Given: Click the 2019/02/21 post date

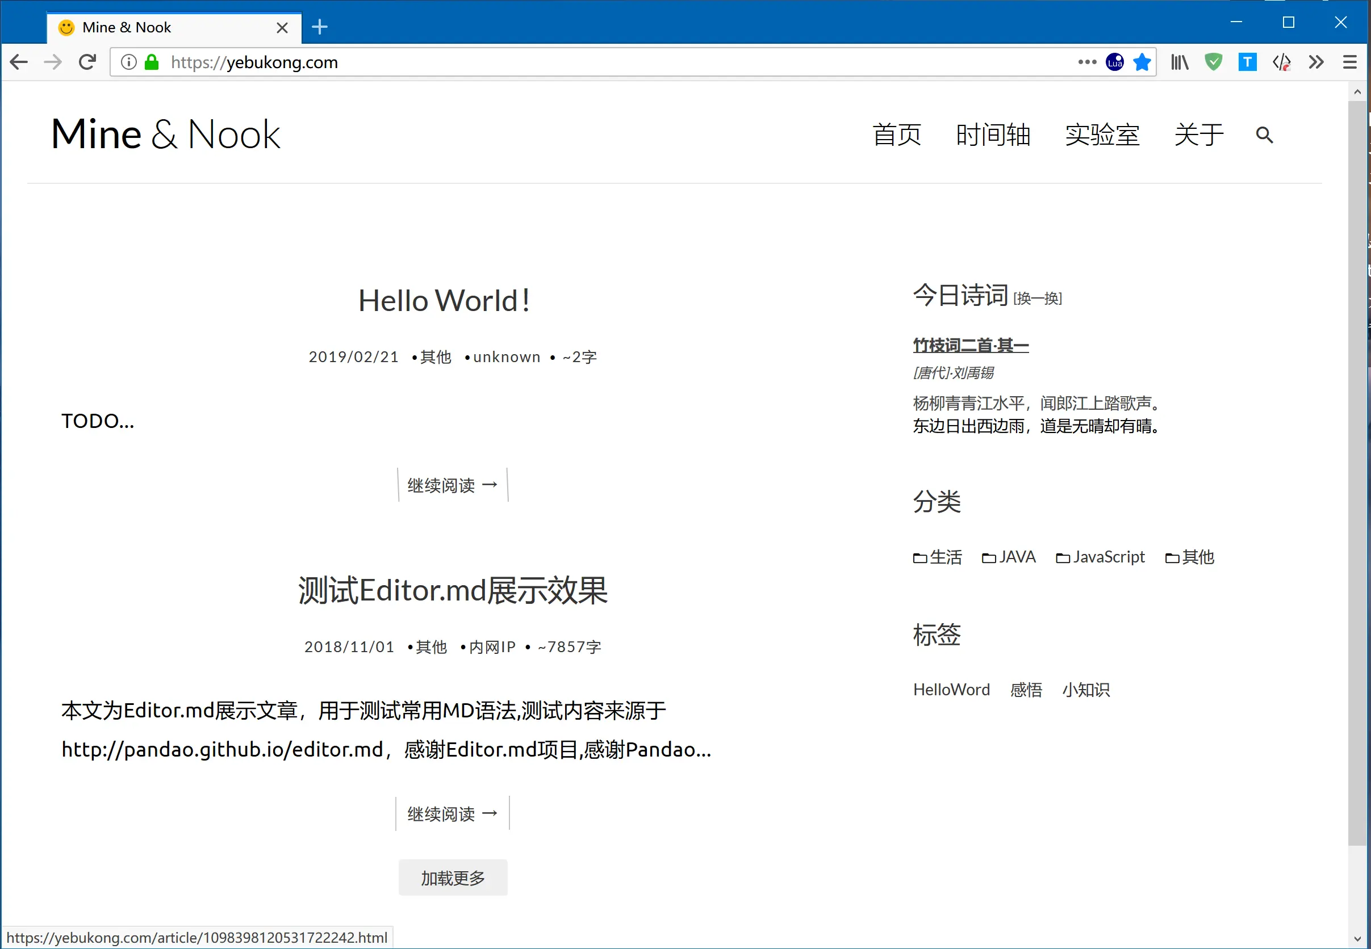Looking at the screenshot, I should tap(353, 357).
